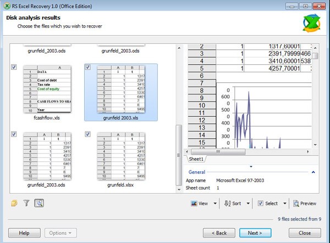Screen dimensions: 330x243
Task: Click the preview vertical scrollbar thumb
Action: tap(315, 56)
